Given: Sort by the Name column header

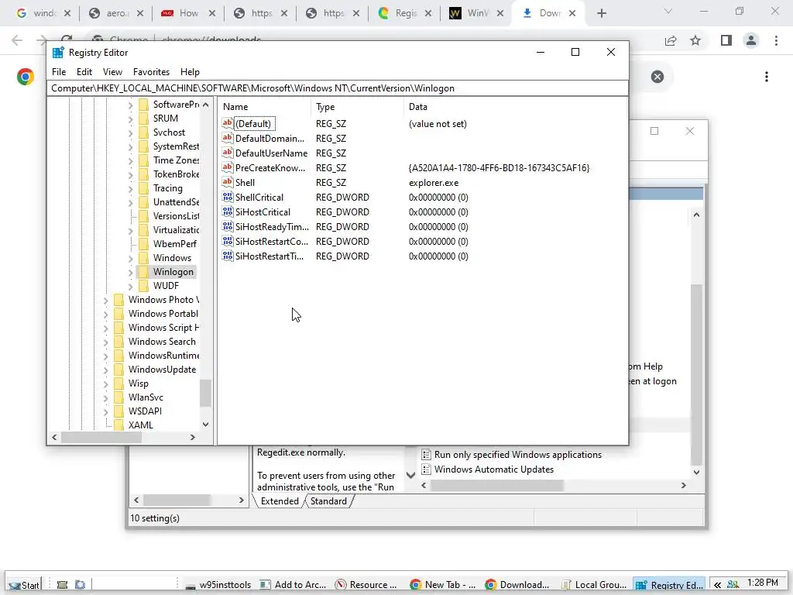Looking at the screenshot, I should pyautogui.click(x=265, y=107).
